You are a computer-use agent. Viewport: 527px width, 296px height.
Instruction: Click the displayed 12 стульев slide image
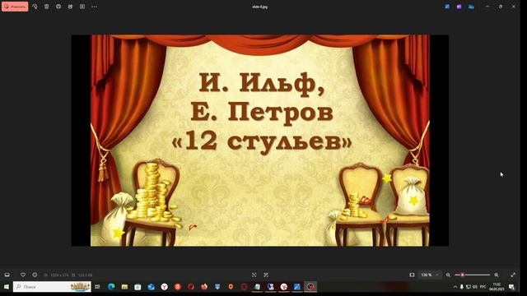(260, 141)
